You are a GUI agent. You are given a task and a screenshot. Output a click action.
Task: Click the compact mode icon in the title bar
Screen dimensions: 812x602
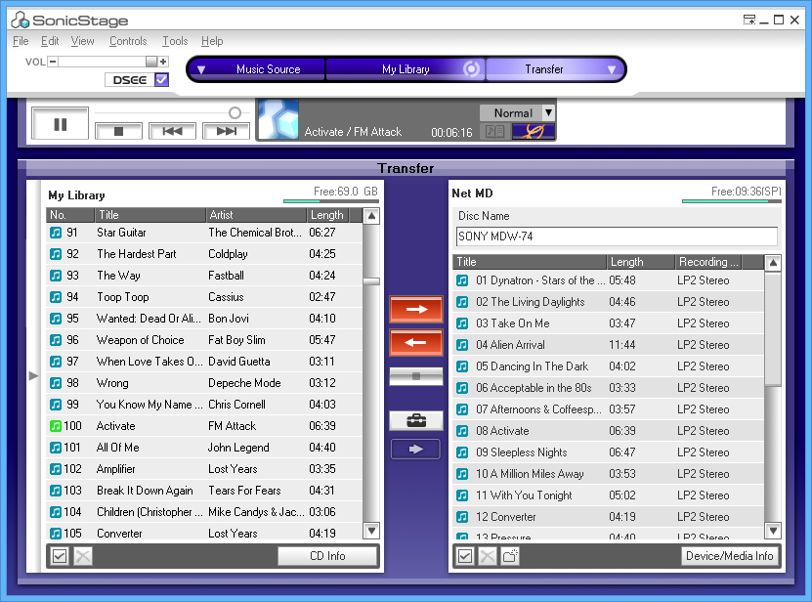coord(748,21)
